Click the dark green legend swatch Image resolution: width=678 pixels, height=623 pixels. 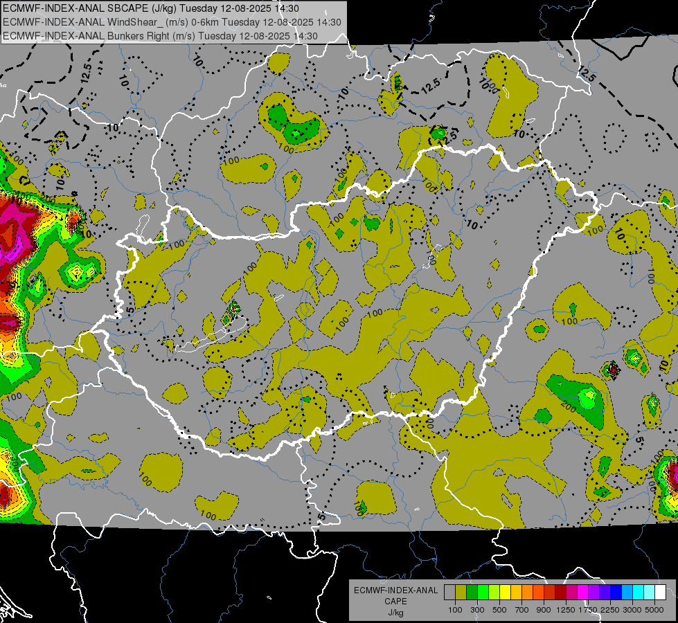click(472, 593)
